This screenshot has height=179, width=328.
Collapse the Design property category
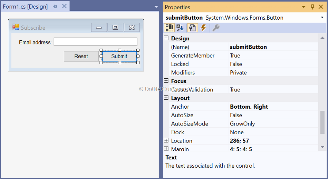pyautogui.click(x=166, y=38)
